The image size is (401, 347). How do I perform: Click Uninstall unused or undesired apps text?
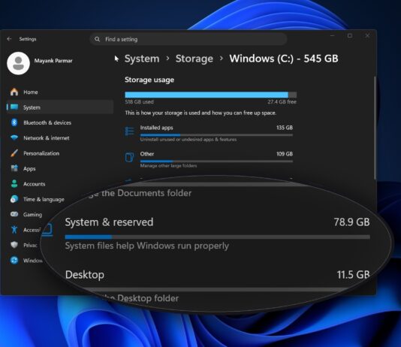point(188,140)
